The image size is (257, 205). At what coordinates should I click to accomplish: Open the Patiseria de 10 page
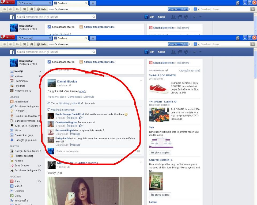tap(23, 90)
